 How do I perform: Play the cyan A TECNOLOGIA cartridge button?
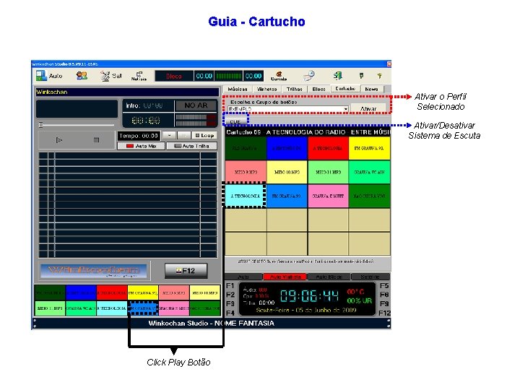point(246,196)
